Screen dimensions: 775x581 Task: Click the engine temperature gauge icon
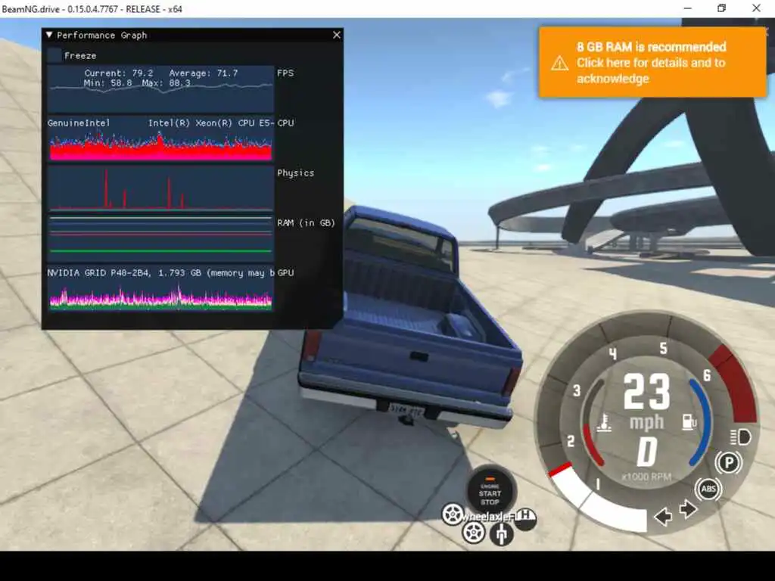pos(603,424)
